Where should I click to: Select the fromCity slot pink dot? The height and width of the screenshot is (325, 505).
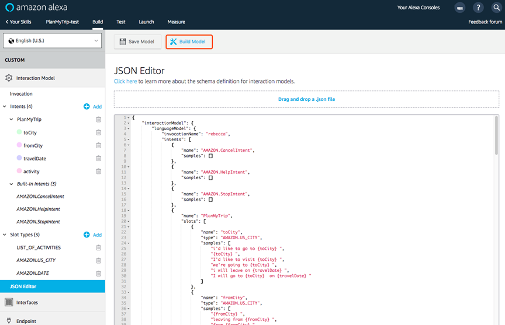[x=19, y=145]
